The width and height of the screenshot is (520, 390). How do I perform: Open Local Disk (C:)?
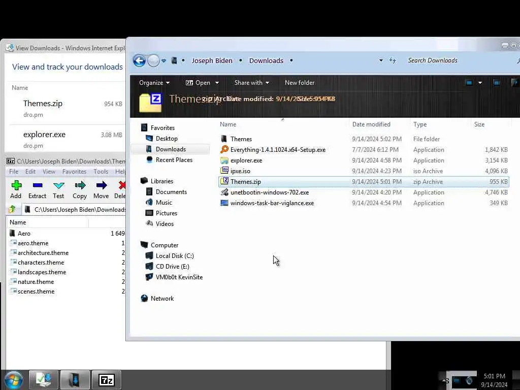coord(175,256)
